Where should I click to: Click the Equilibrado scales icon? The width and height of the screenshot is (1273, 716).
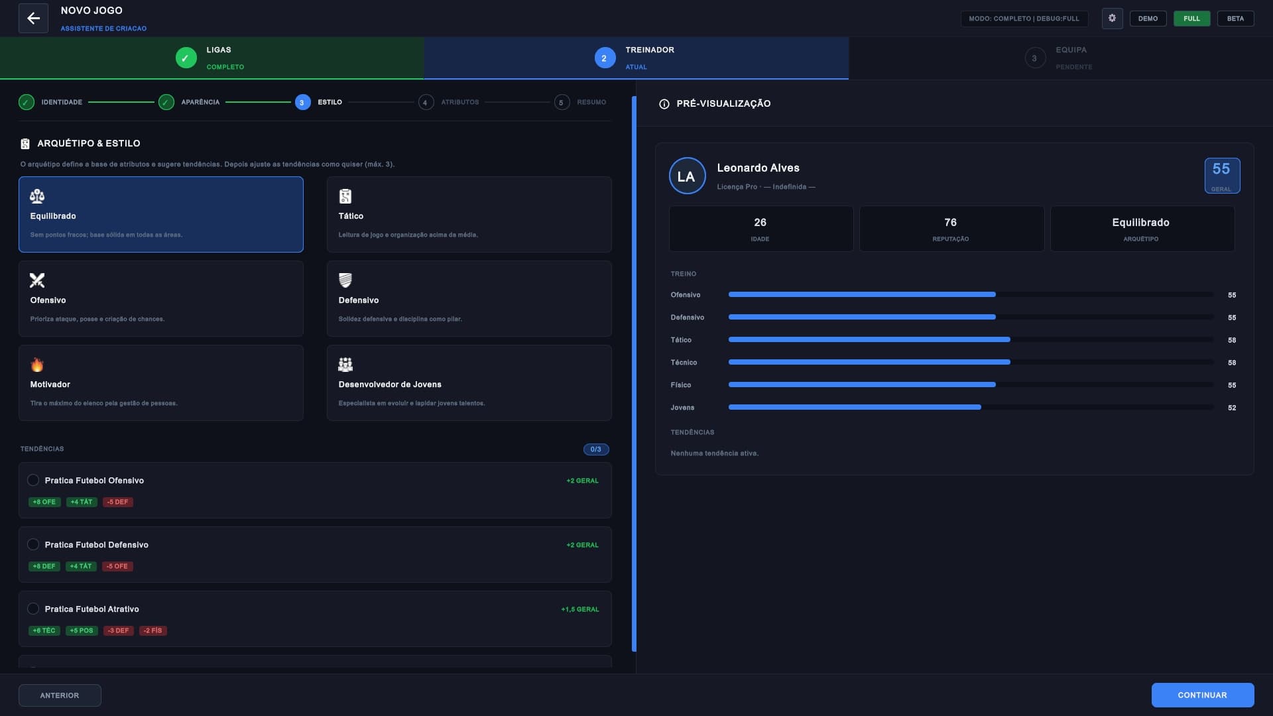[37, 196]
